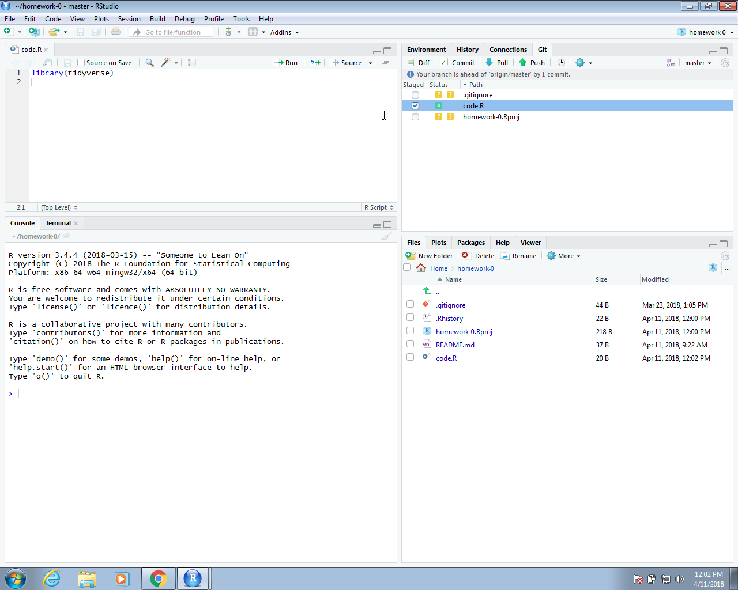This screenshot has height=590, width=738.
Task: Expand the New File dropdown arrow
Action: [x=20, y=32]
